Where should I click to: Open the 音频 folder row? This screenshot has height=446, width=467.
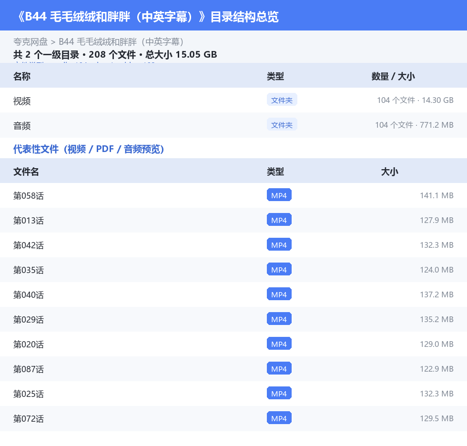pos(233,125)
